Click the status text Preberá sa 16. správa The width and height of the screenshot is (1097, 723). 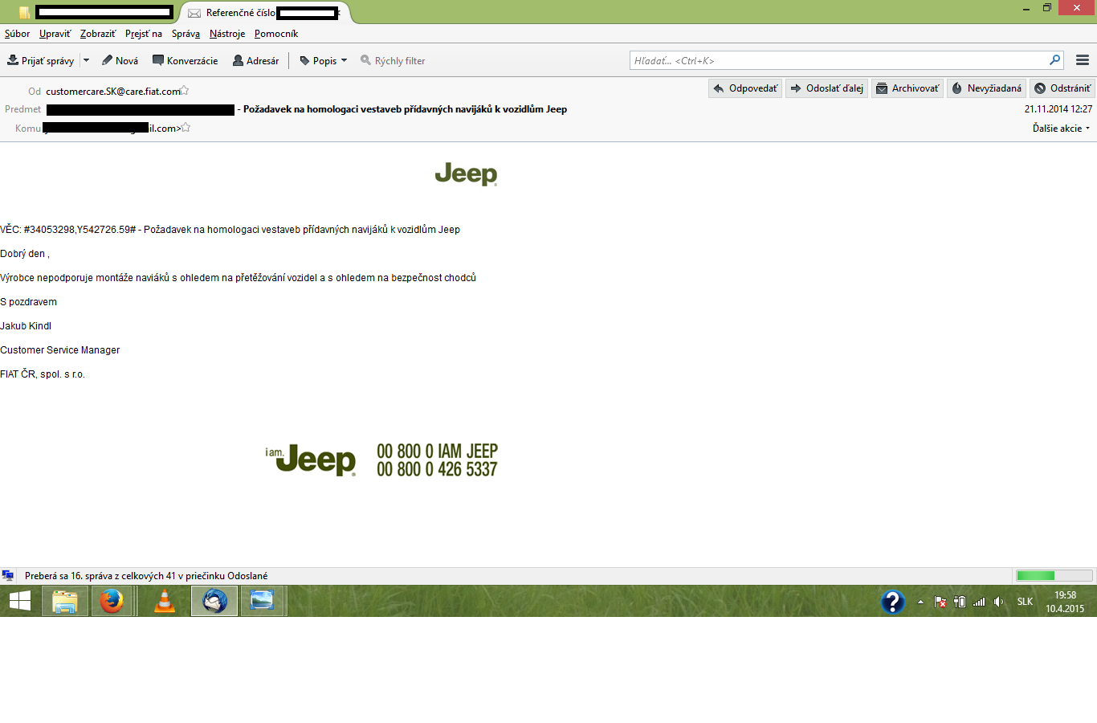pos(146,576)
